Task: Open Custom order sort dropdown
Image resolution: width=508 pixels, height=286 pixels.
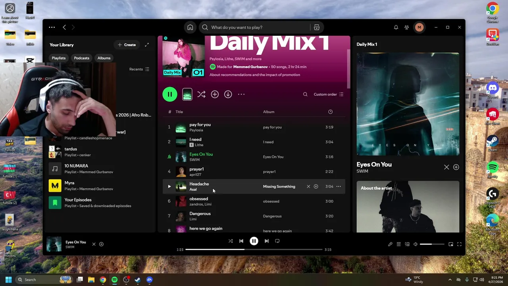Action: (x=329, y=94)
